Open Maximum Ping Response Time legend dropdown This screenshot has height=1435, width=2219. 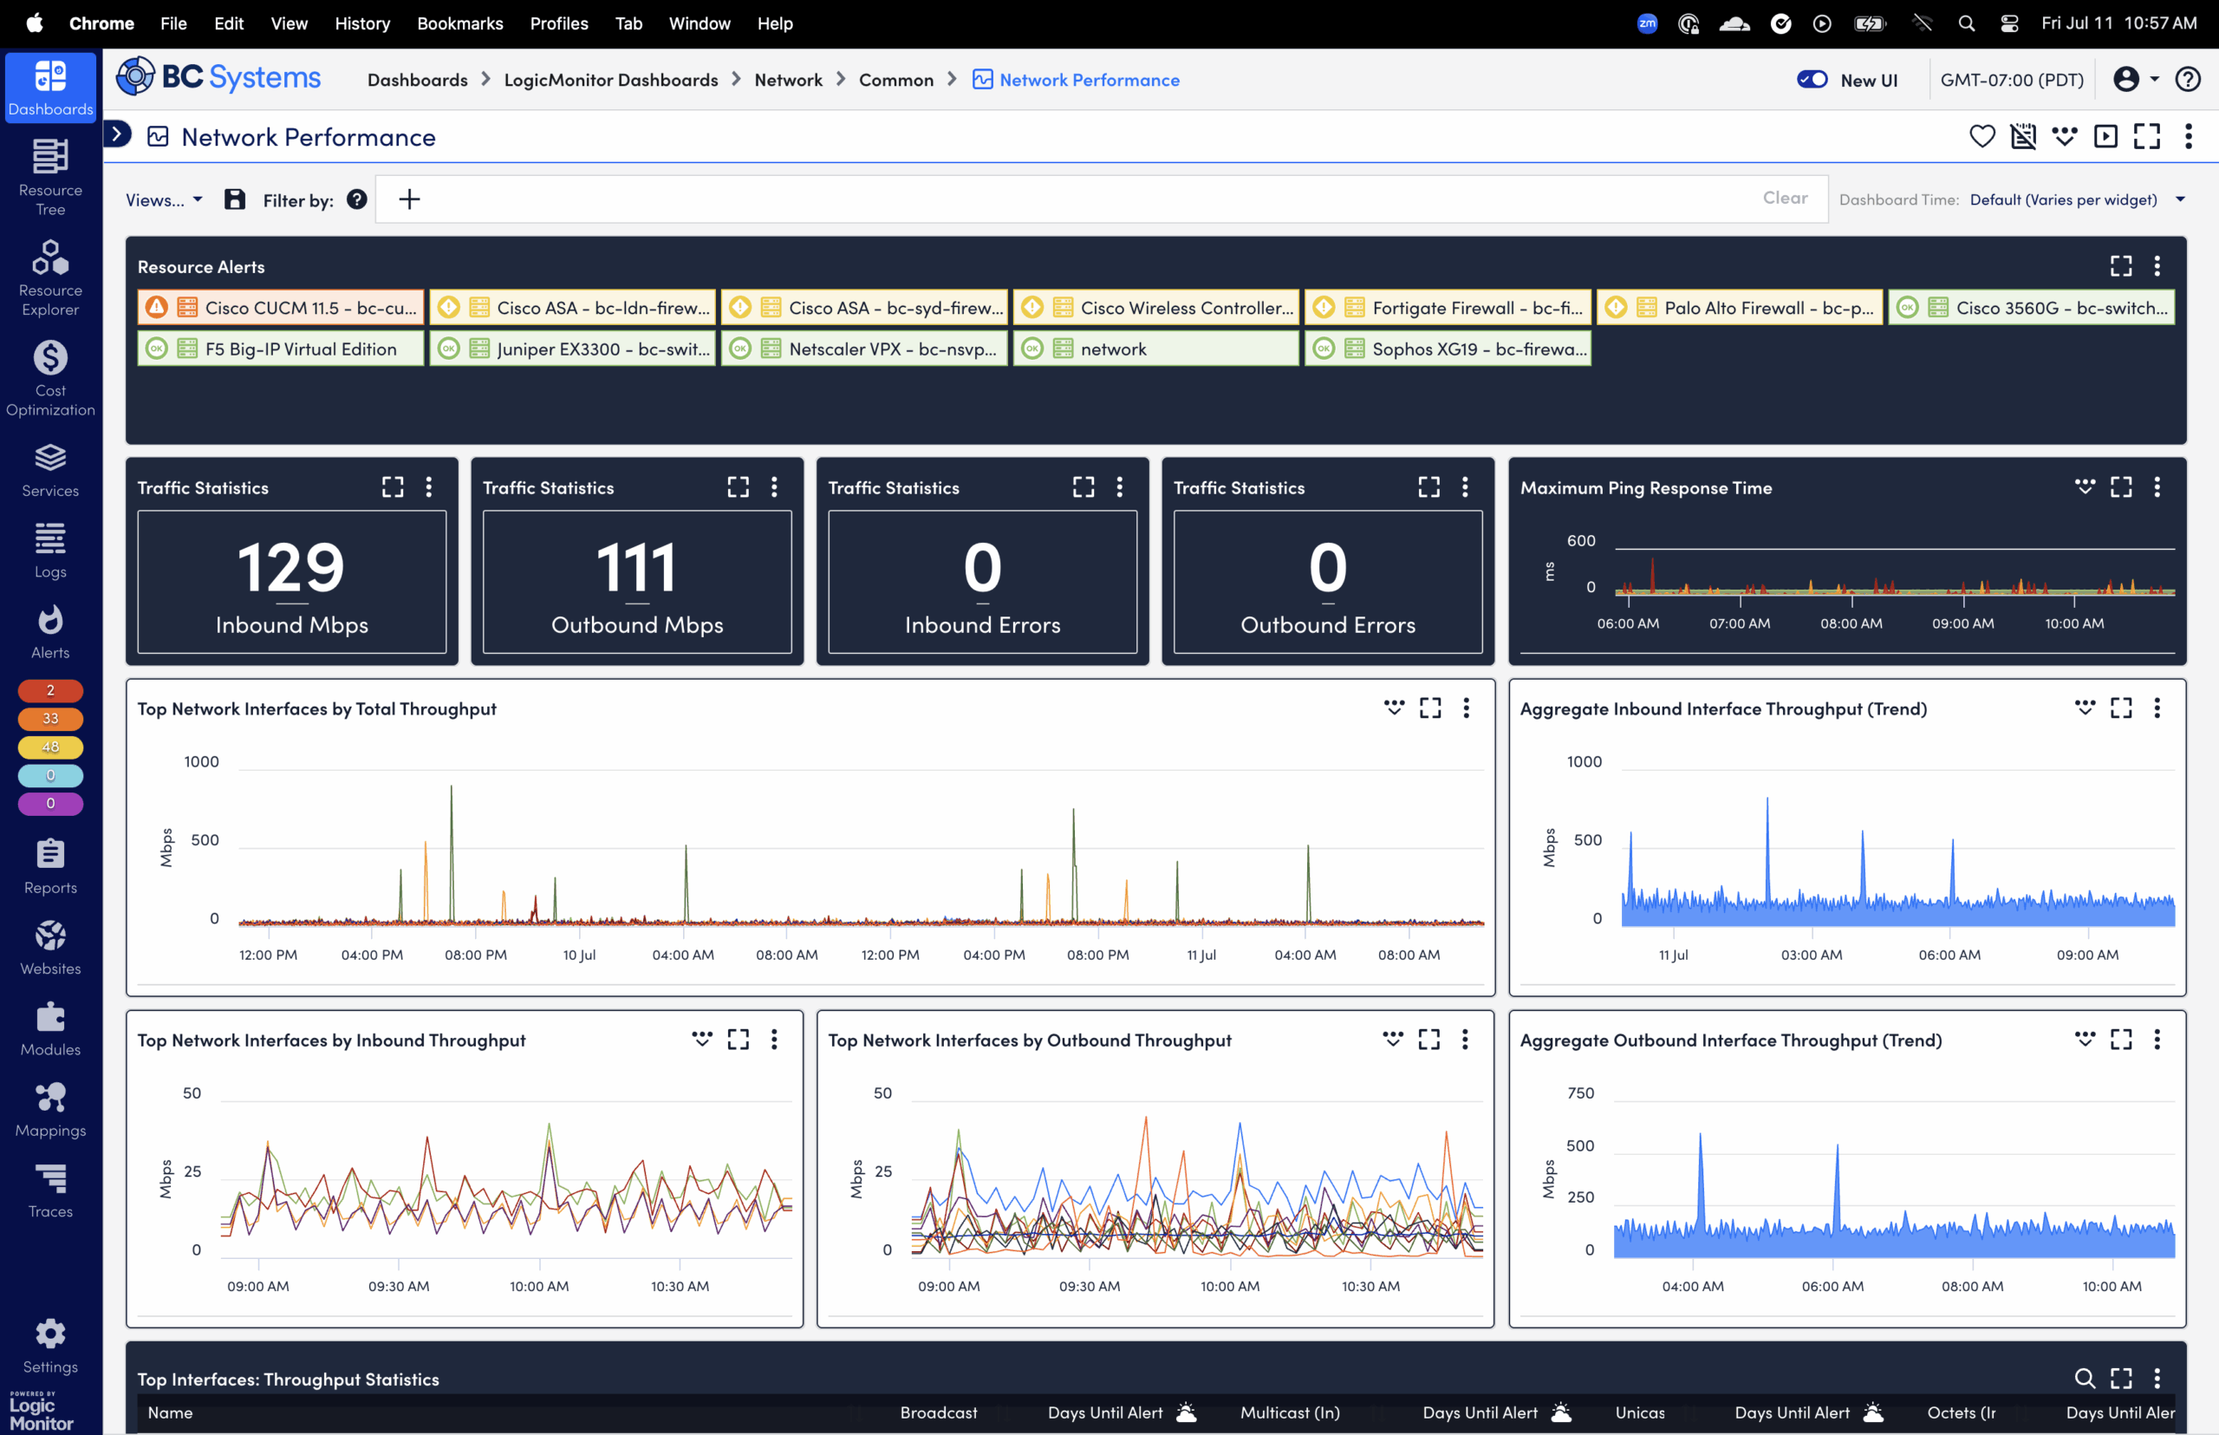[2085, 486]
